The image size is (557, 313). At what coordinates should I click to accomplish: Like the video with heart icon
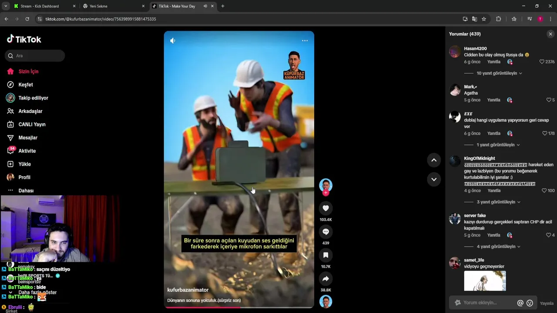pyautogui.click(x=325, y=208)
